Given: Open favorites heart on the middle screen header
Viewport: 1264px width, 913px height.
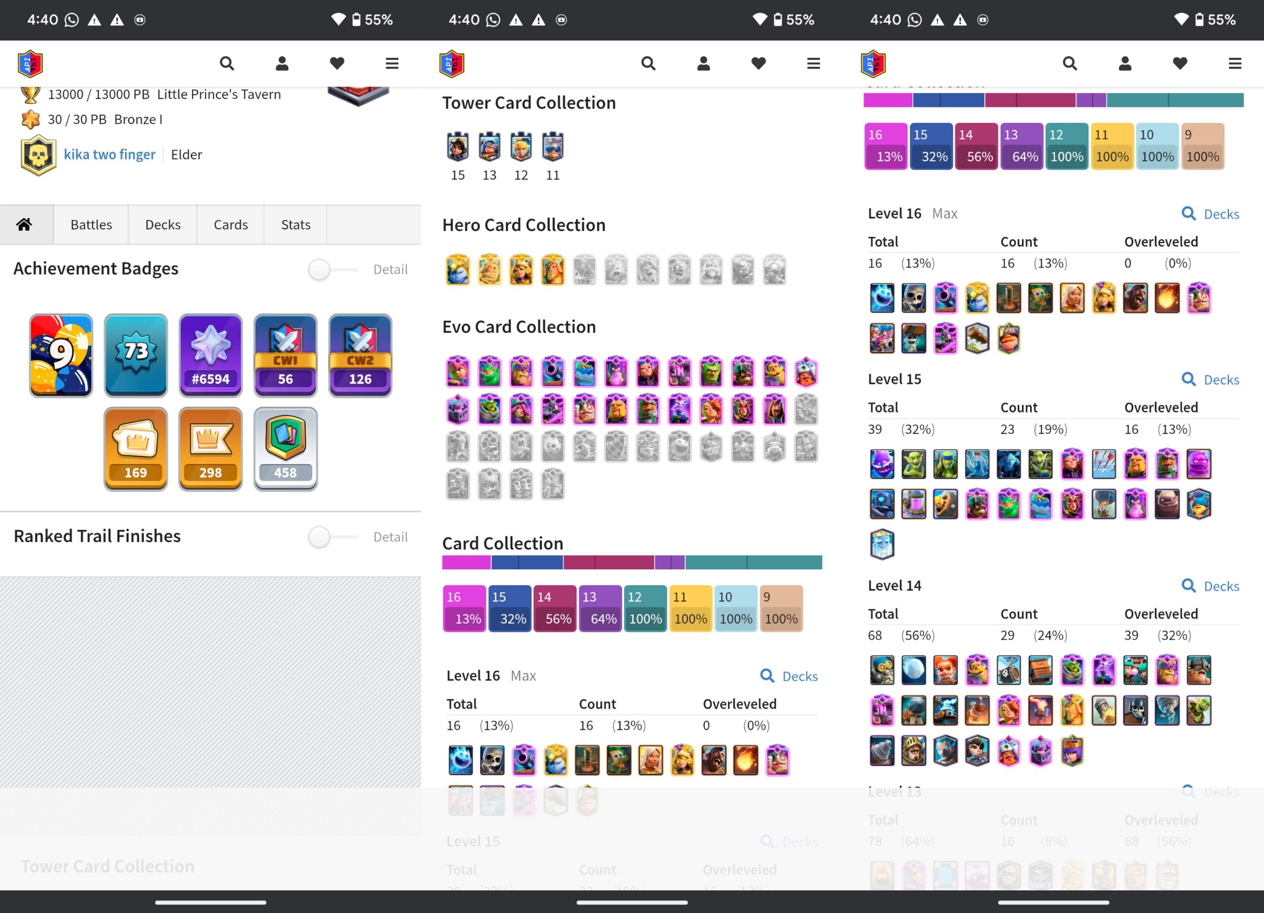Looking at the screenshot, I should click(758, 64).
